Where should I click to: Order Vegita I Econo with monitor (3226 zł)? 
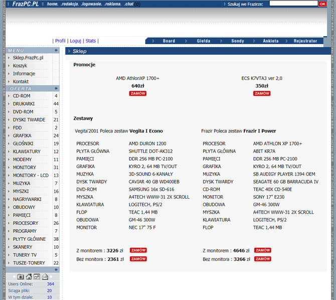[138, 250]
